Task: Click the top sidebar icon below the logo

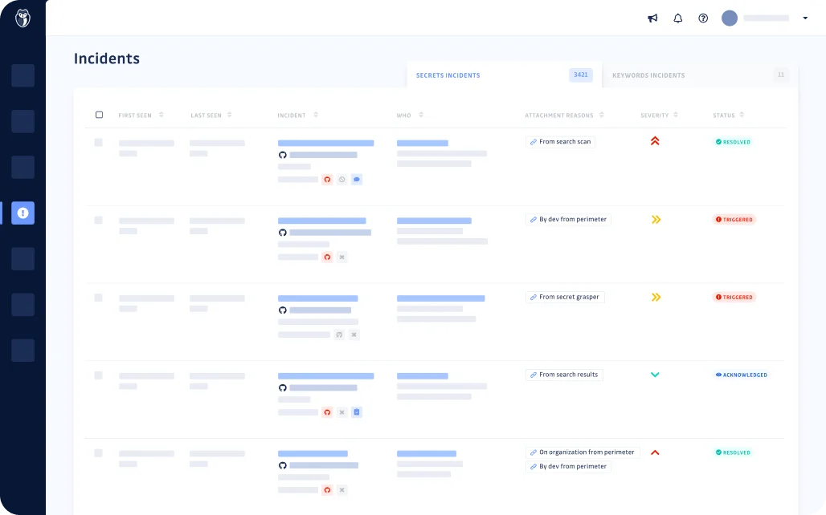Action: [x=22, y=75]
